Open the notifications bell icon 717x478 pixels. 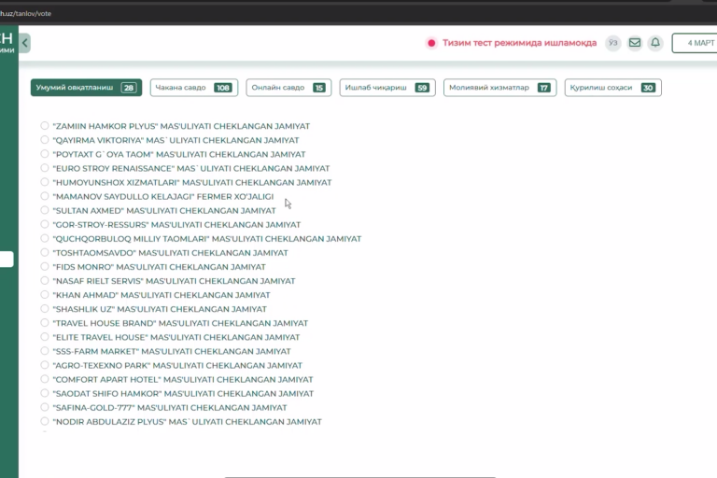[x=655, y=43]
